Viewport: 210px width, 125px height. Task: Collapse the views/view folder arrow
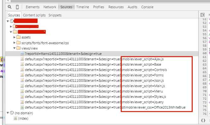14,48
